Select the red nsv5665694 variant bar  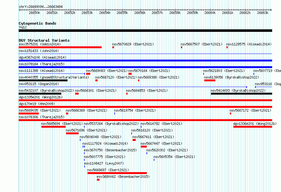coord(54,127)
